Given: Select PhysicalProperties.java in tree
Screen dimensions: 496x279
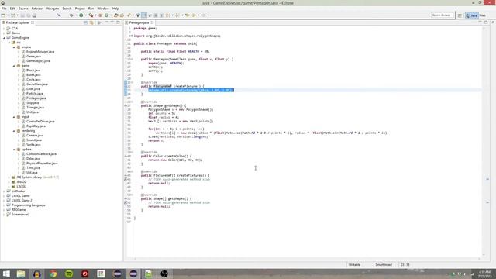Looking at the screenshot, I should (x=42, y=164).
